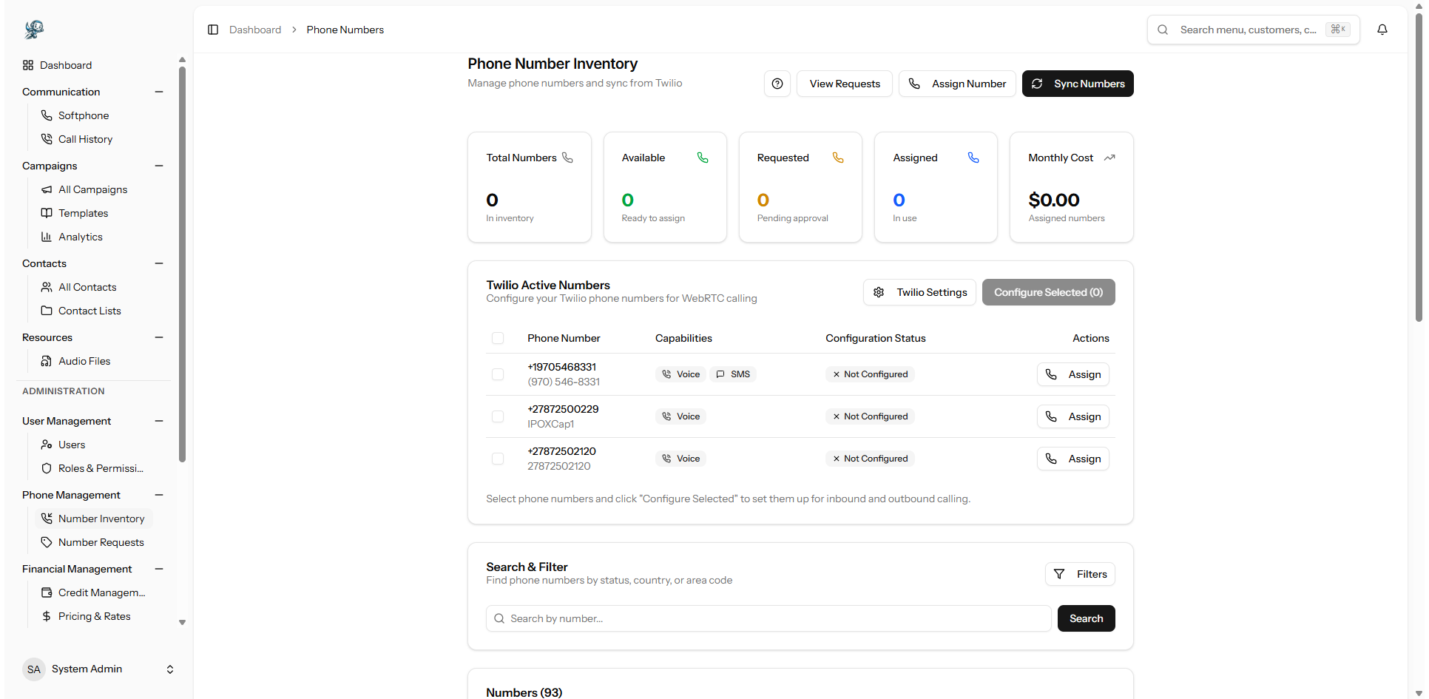Click the Filters funnel button
1429x699 pixels.
click(1079, 574)
